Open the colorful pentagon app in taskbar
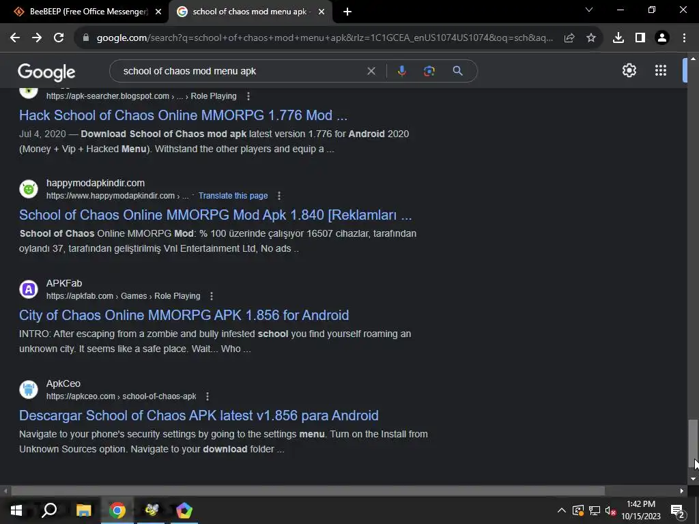 click(x=184, y=510)
